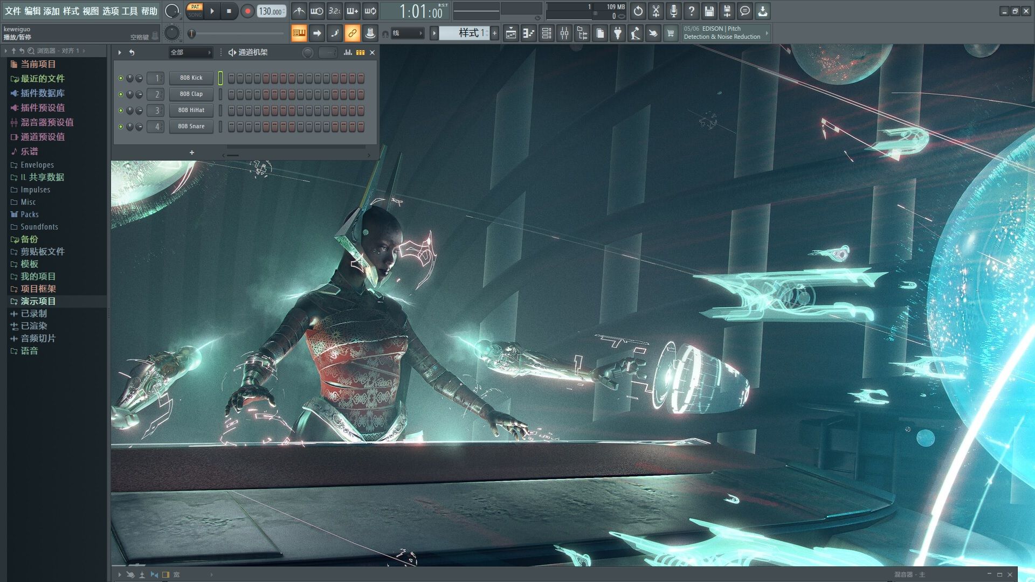Open the 线 snap selector dropdown
Image resolution: width=1035 pixels, height=582 pixels.
[408, 33]
